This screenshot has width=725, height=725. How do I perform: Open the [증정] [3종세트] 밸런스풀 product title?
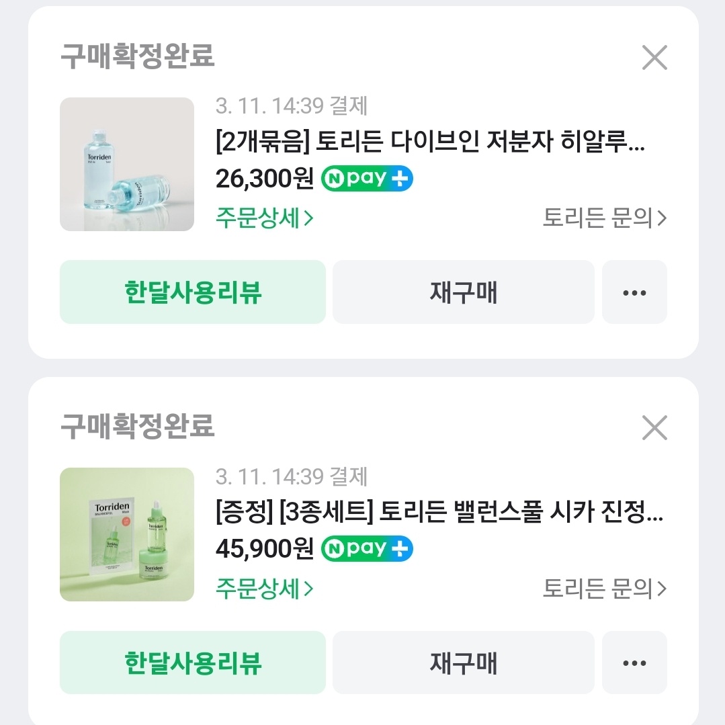click(439, 513)
